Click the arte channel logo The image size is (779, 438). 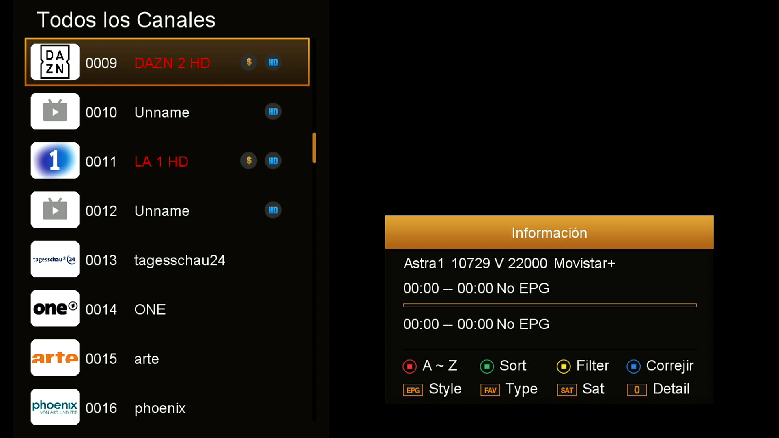coord(55,358)
